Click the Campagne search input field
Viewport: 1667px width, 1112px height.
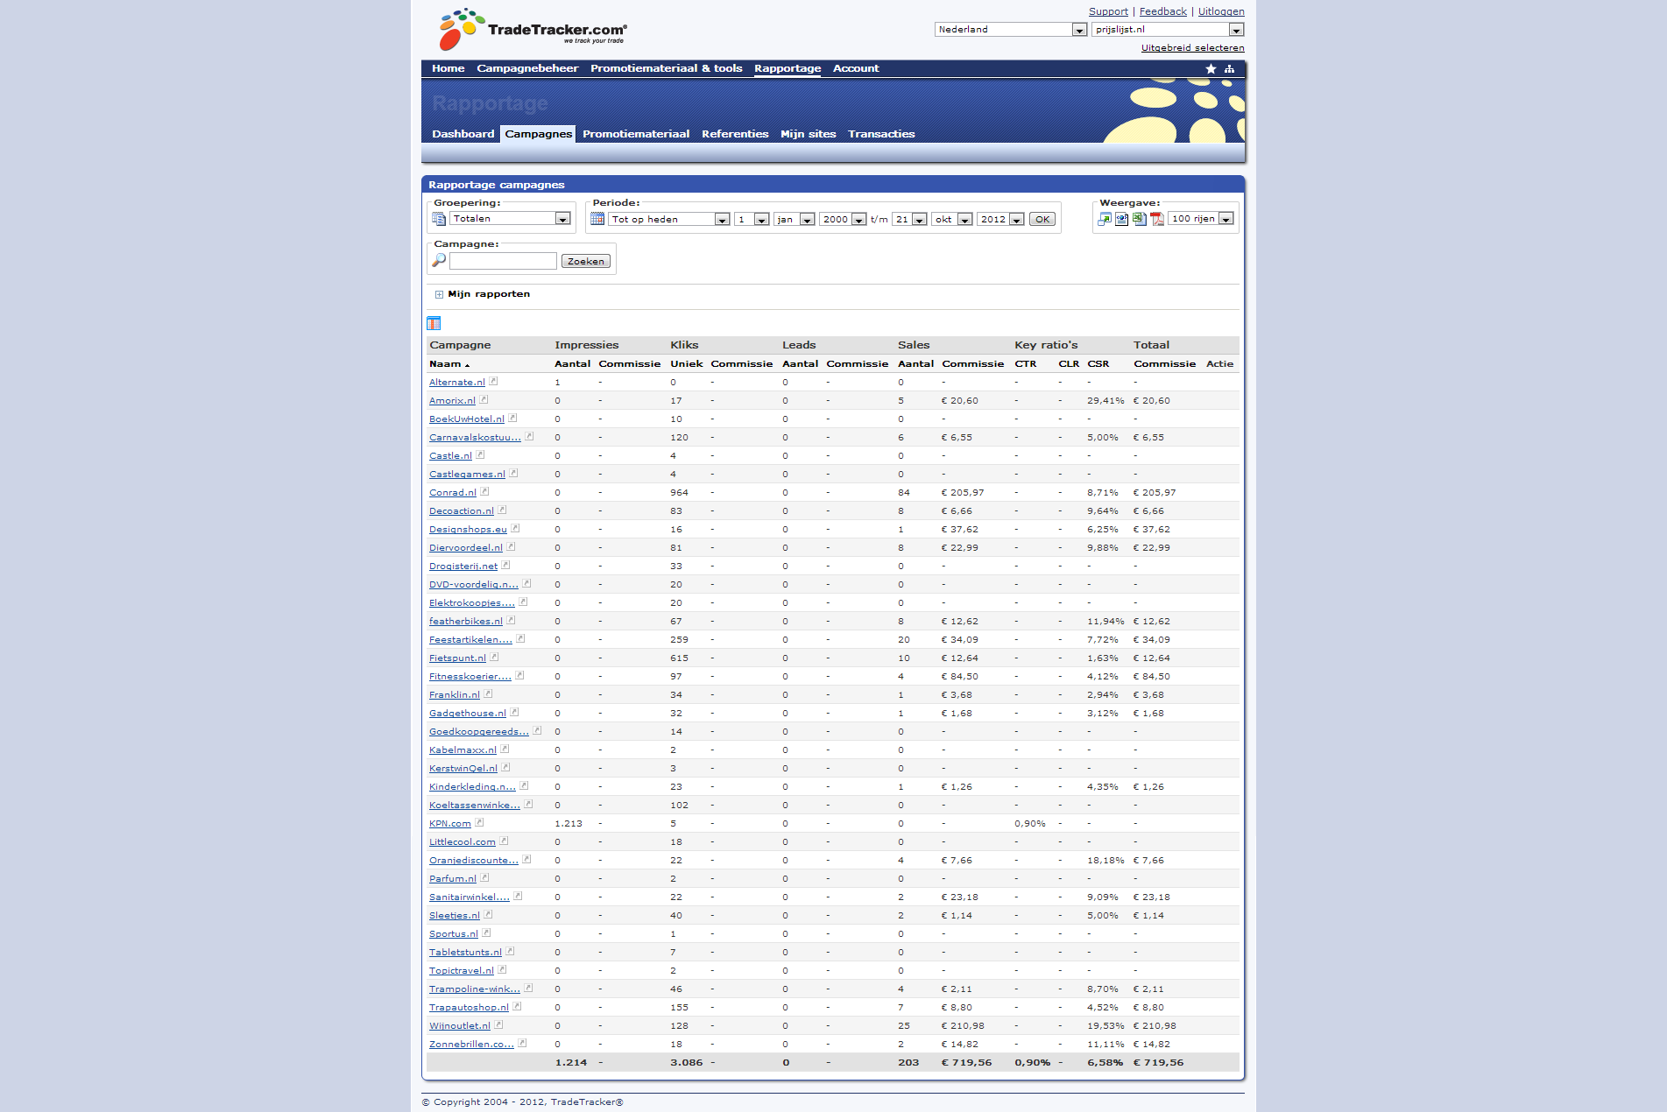(x=503, y=261)
